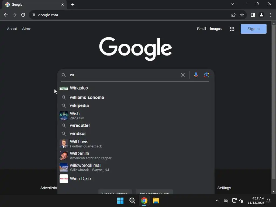Open the Settings footer link
The width and height of the screenshot is (276, 207).
pyautogui.click(x=224, y=188)
